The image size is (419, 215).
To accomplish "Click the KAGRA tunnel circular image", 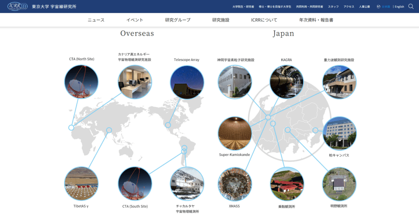I will pos(286,82).
